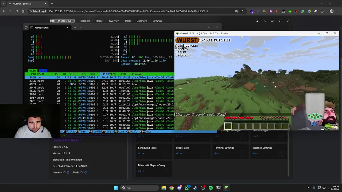Open the Daemons menu in MCSManager
This screenshot has height=192, width=342.
142,21
